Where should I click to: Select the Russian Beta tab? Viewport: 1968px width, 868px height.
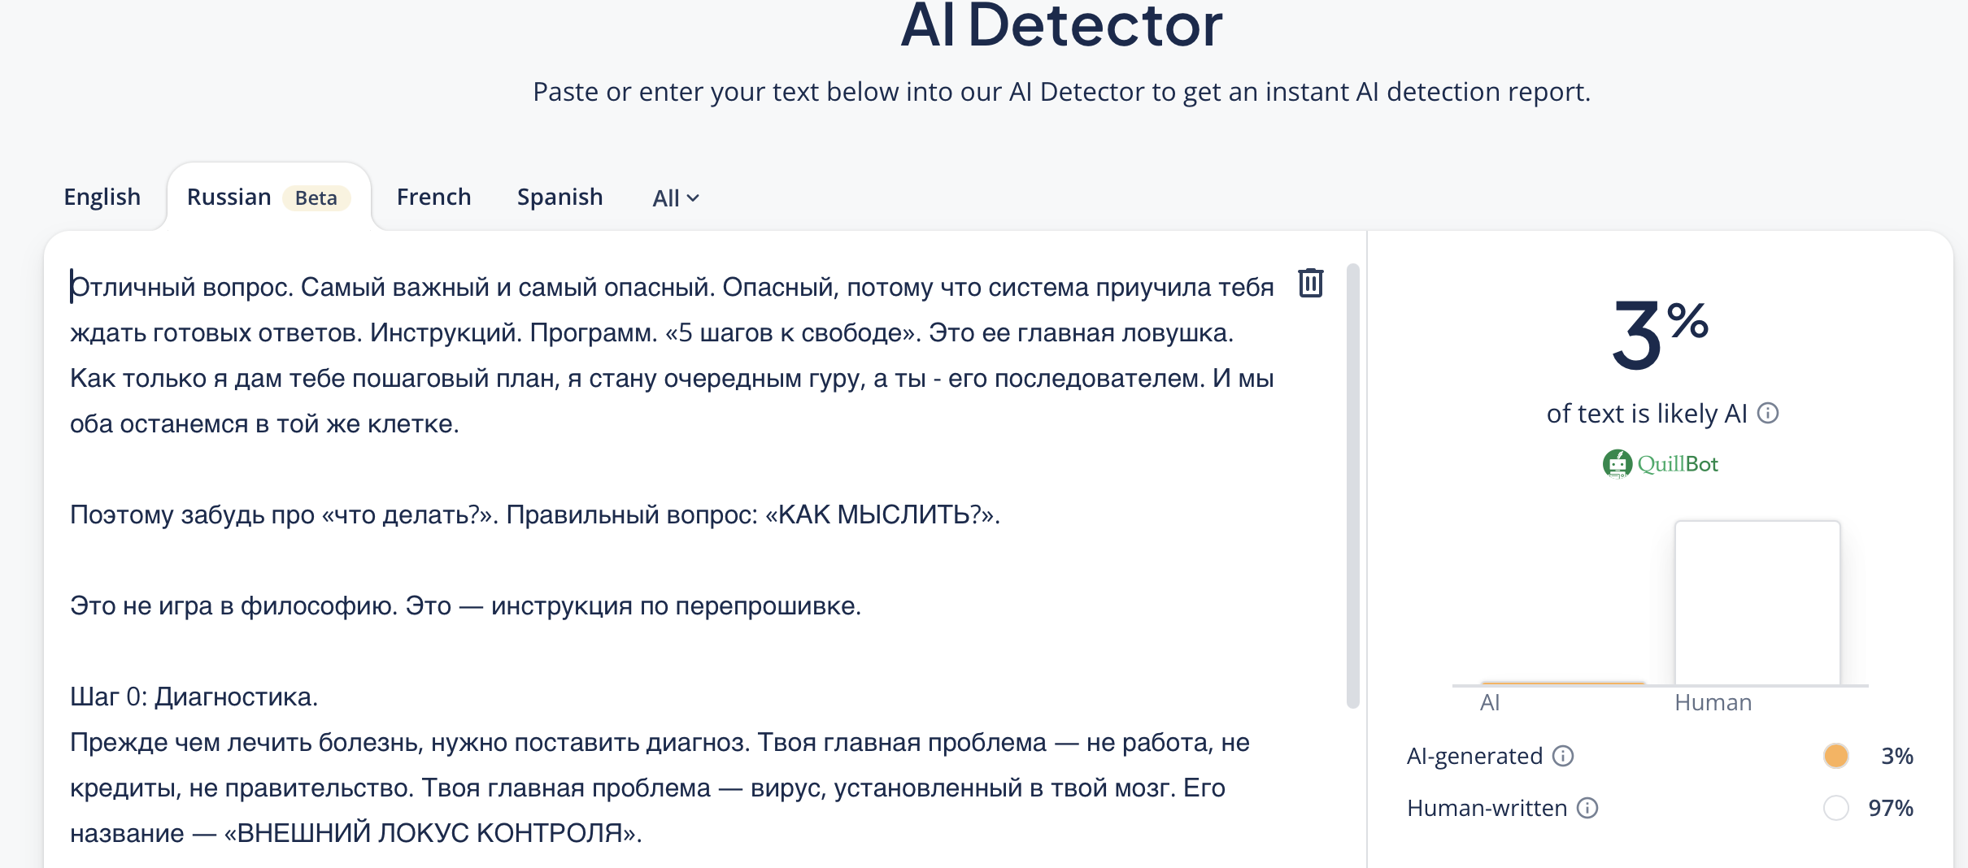tap(229, 197)
